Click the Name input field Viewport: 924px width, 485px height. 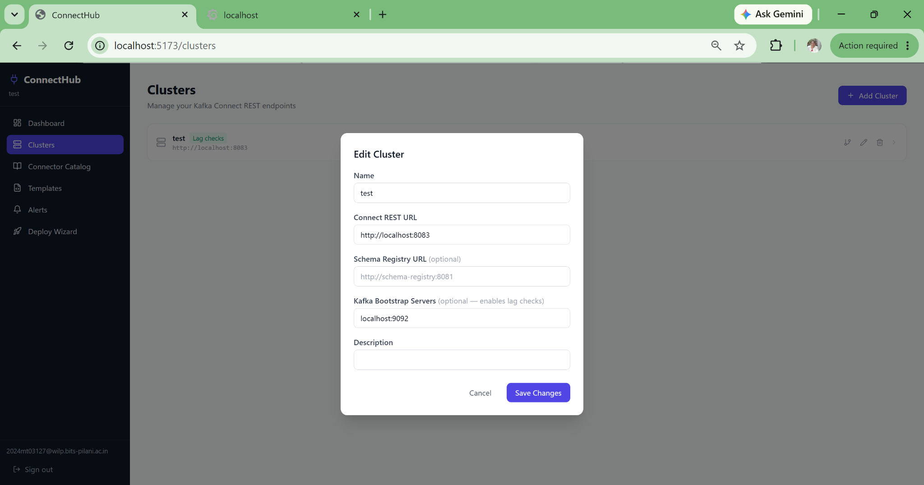tap(462, 193)
